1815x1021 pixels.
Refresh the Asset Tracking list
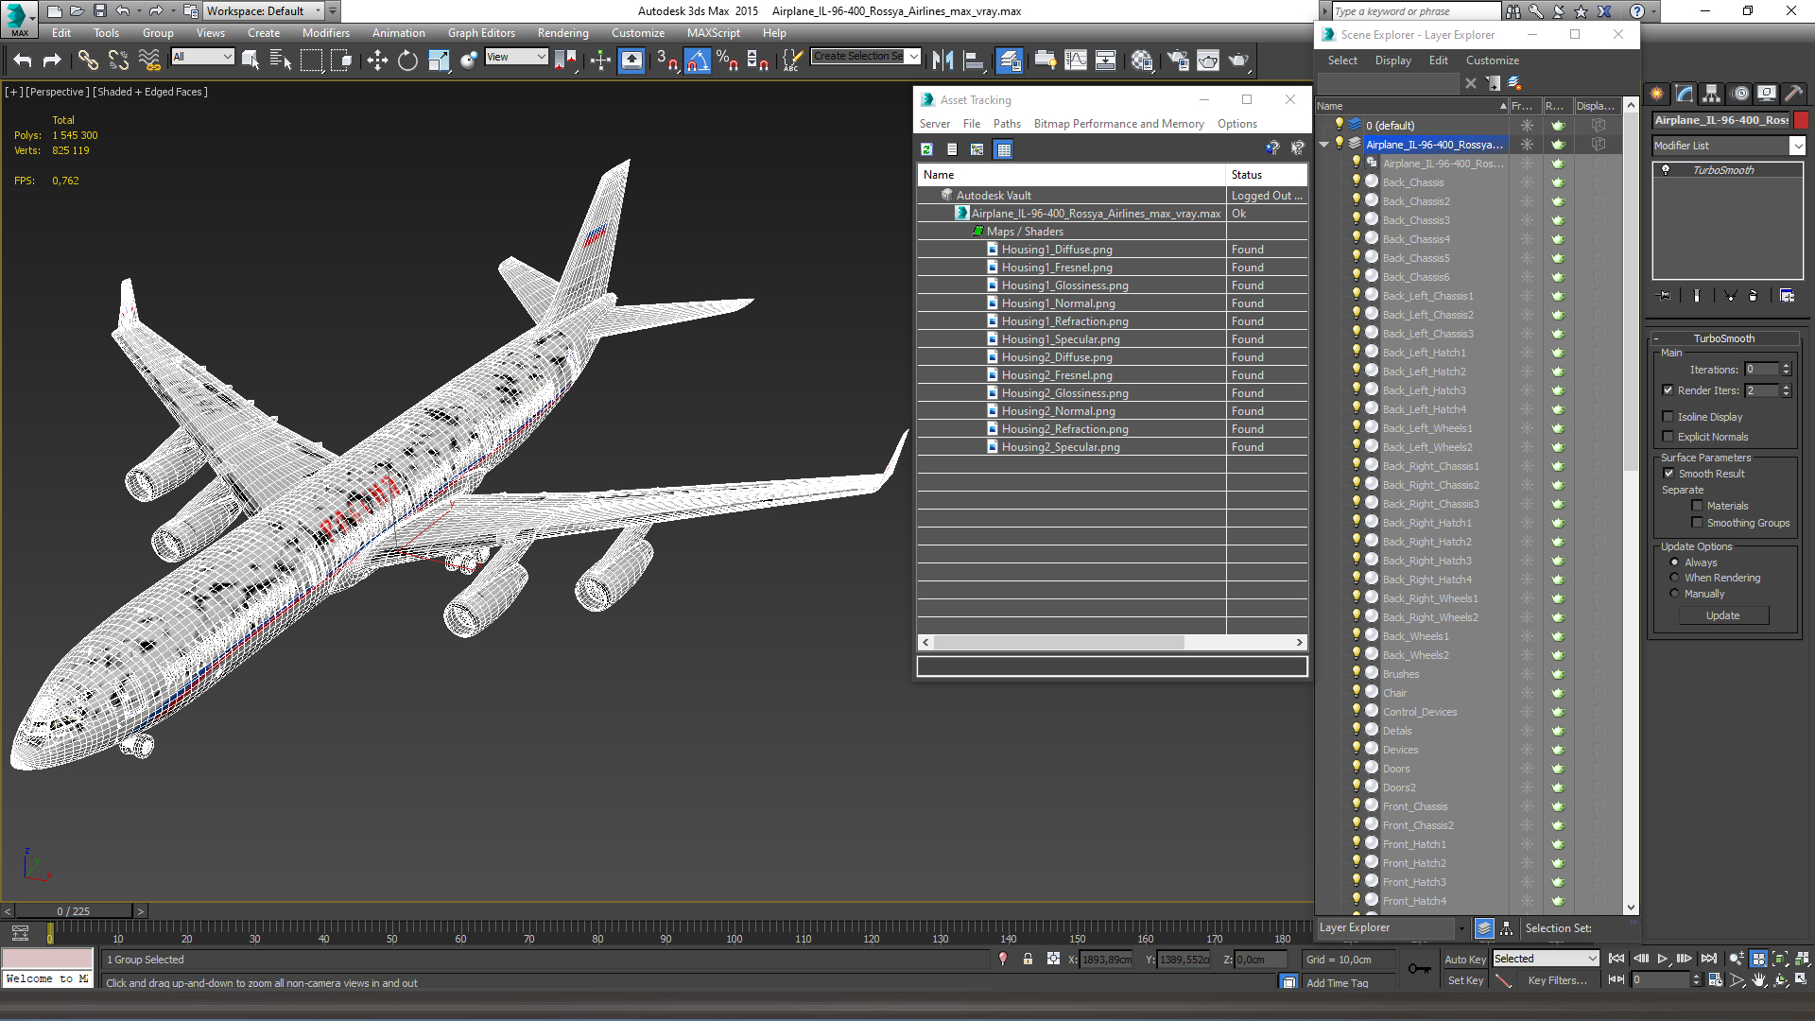pyautogui.click(x=926, y=149)
